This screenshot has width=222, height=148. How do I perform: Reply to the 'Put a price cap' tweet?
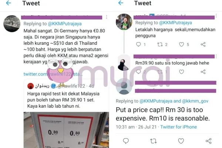(126, 141)
